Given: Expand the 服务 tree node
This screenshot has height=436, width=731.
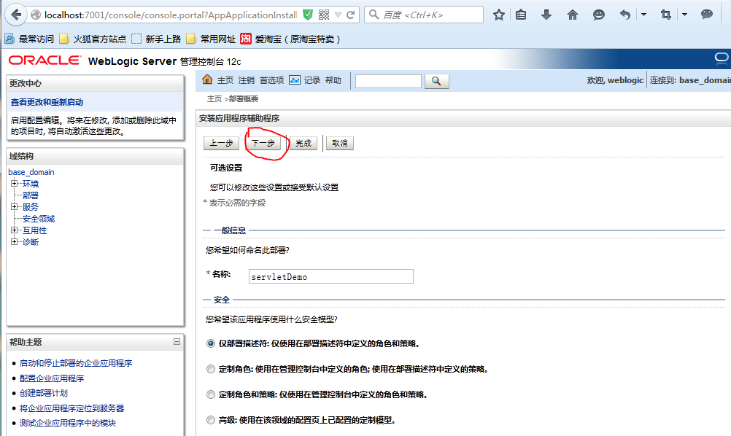Looking at the screenshot, I should [x=14, y=207].
